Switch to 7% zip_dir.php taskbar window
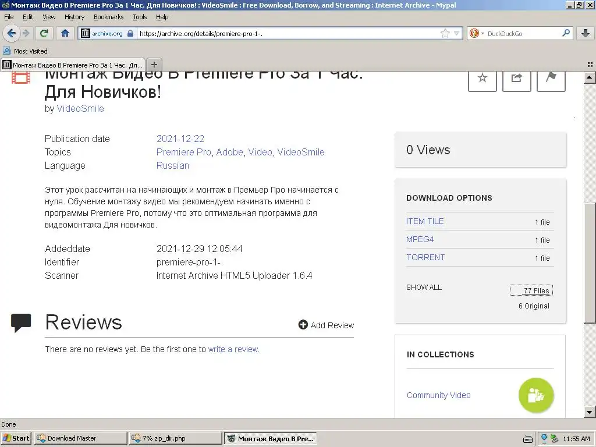596x447 pixels. pos(176,438)
